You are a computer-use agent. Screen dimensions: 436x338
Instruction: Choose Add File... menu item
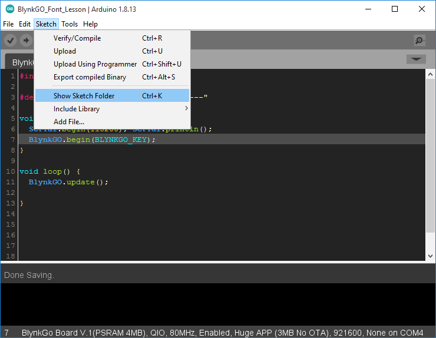click(112, 122)
